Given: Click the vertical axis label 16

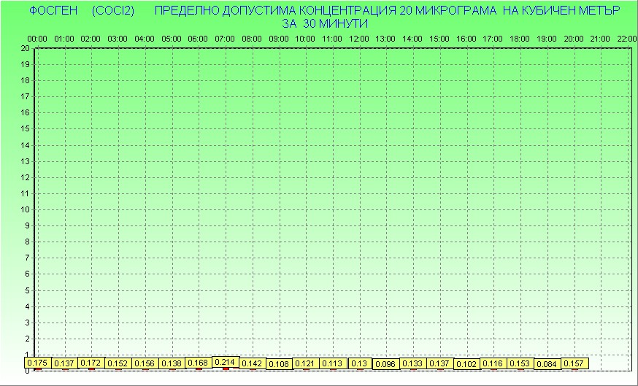Looking at the screenshot, I should click(x=26, y=112).
